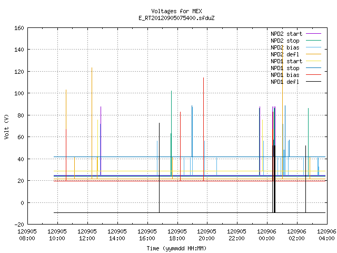The image size is (337, 253).
Task: Click the 120 y-axis tick value
Action: [x=19, y=72]
